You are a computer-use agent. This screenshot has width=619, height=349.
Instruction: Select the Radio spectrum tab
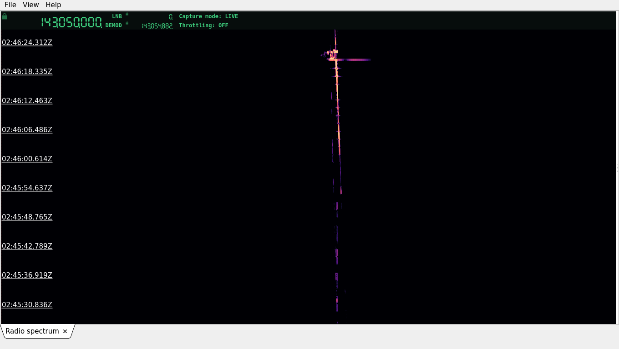(x=32, y=331)
